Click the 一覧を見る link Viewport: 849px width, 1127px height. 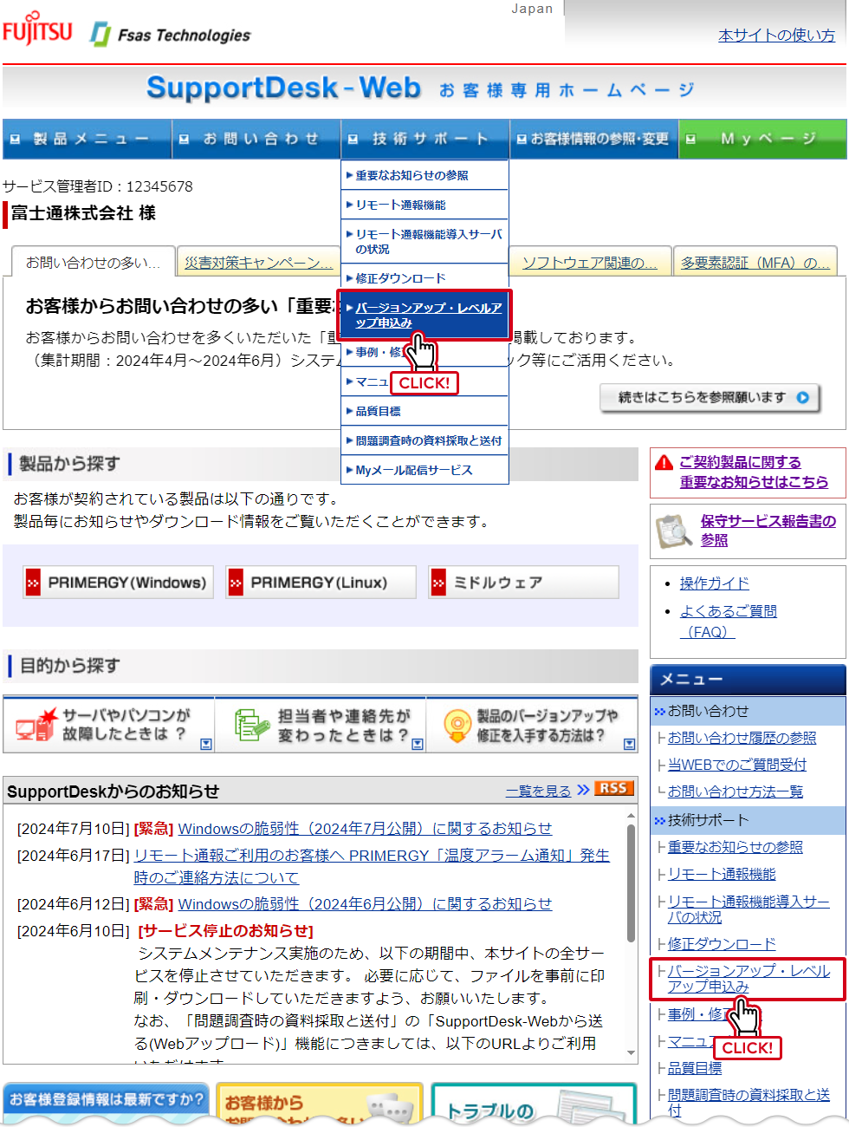coord(539,791)
